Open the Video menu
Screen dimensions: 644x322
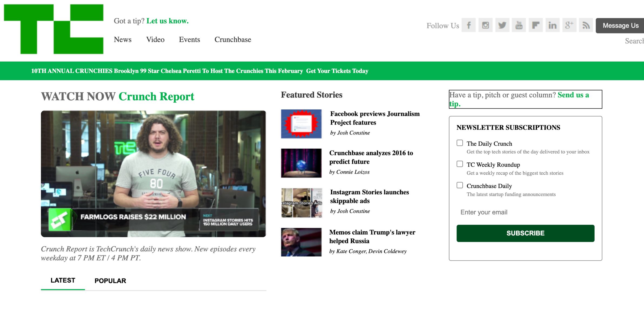[155, 39]
